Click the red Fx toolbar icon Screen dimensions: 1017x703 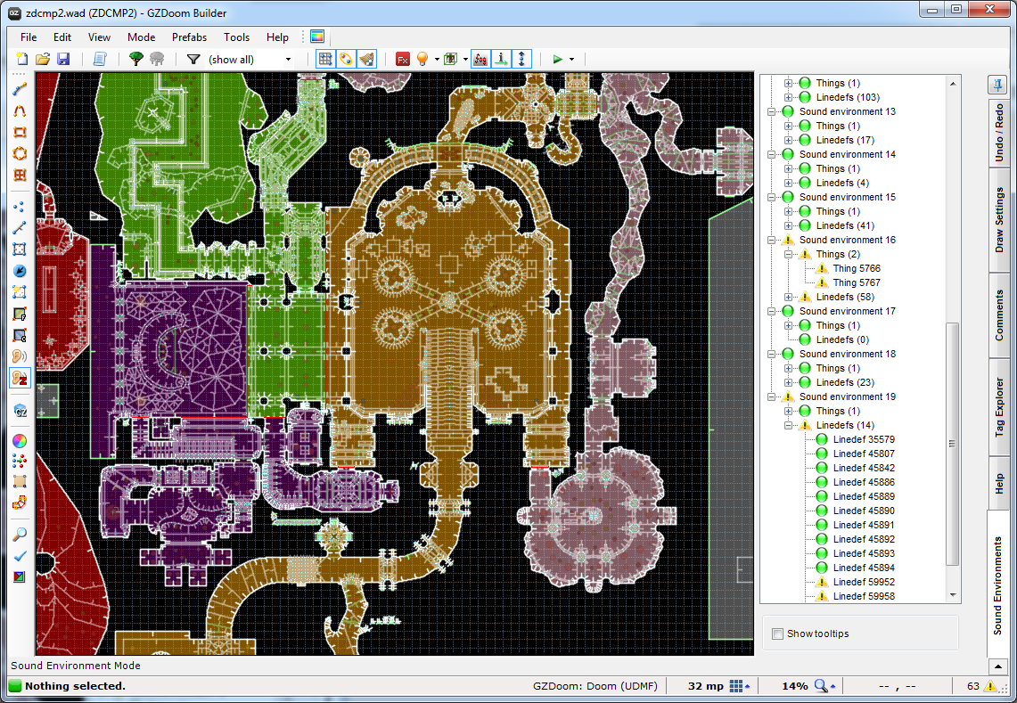403,59
